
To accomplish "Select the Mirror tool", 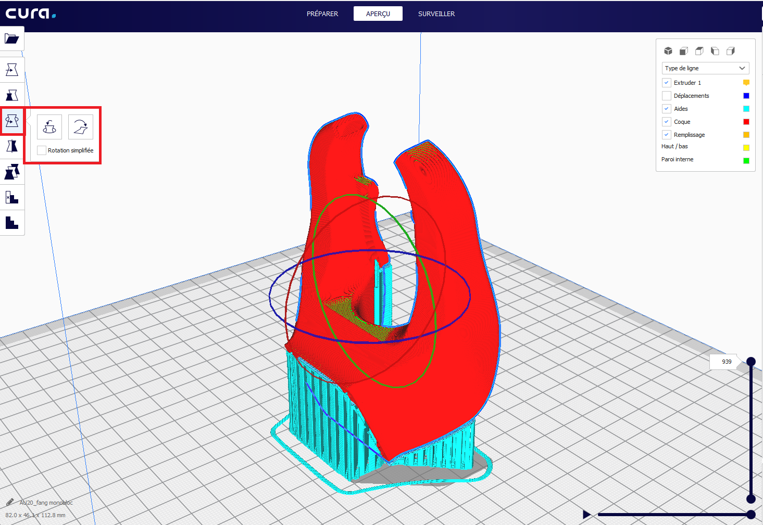I will (x=12, y=146).
